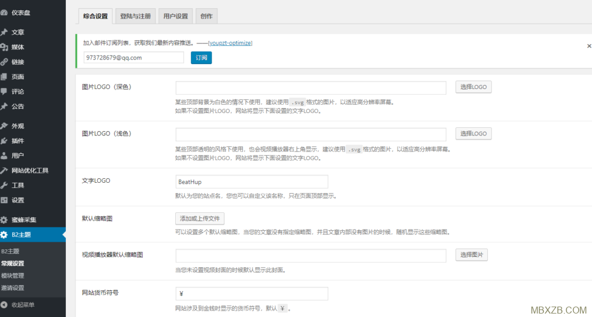Click the 默认缩略图 label

click(97, 219)
